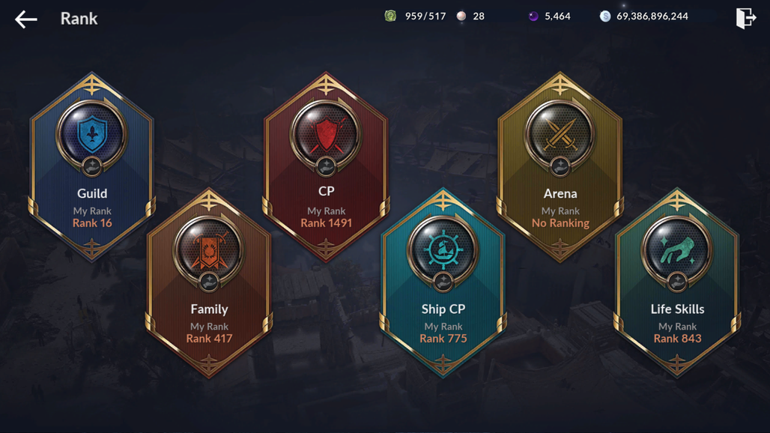Select the Life Skills hand emblem
The width and height of the screenshot is (770, 433).
point(677,250)
